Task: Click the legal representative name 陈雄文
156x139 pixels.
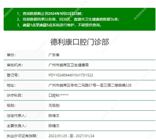Action: [54, 116]
